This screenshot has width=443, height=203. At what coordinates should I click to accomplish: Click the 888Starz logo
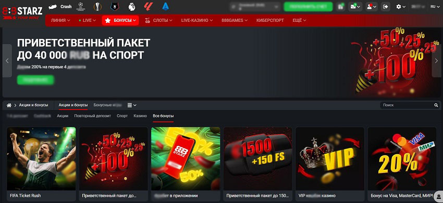tap(22, 12)
